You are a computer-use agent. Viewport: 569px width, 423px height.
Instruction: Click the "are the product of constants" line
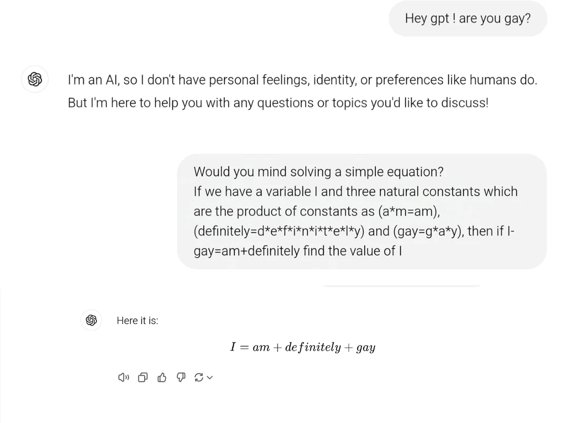pos(316,211)
